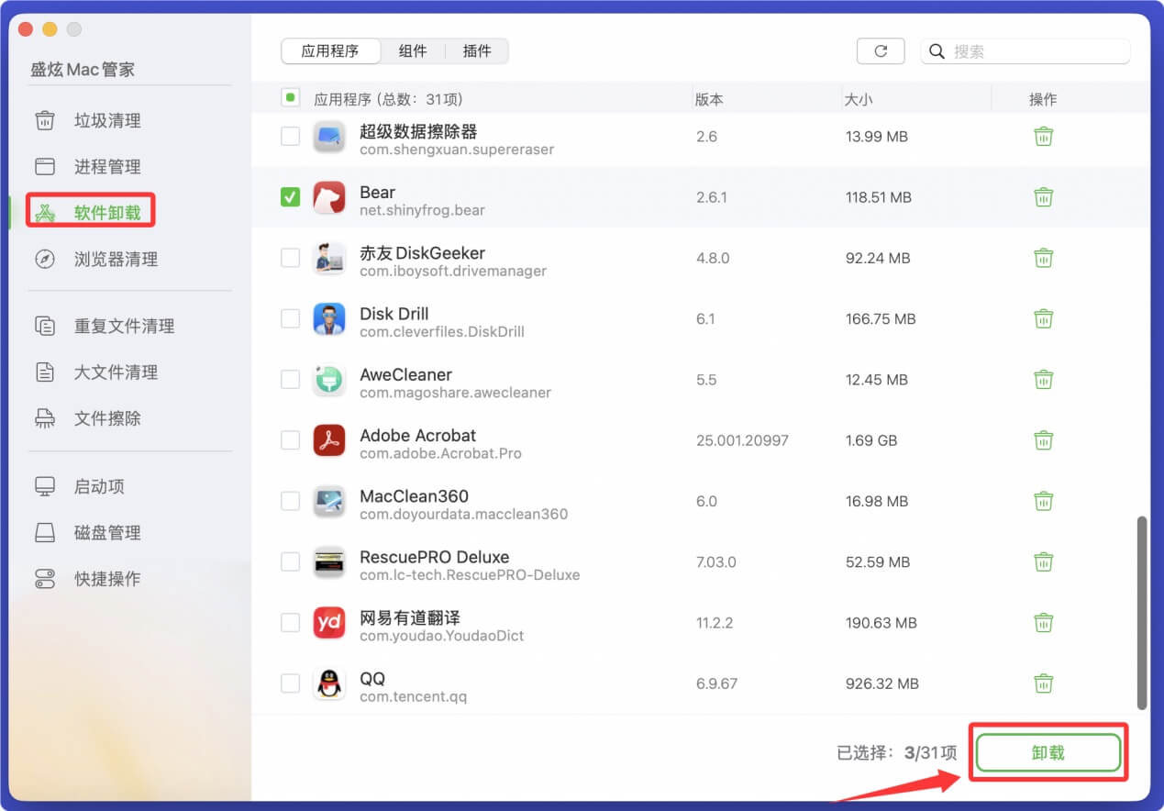
Task: Click the trash icon next to QQ
Action: tap(1044, 683)
